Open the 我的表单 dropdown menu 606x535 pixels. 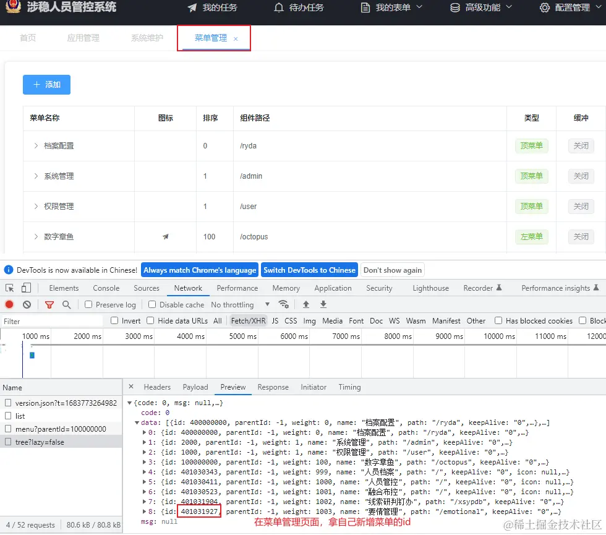pyautogui.click(x=393, y=7)
